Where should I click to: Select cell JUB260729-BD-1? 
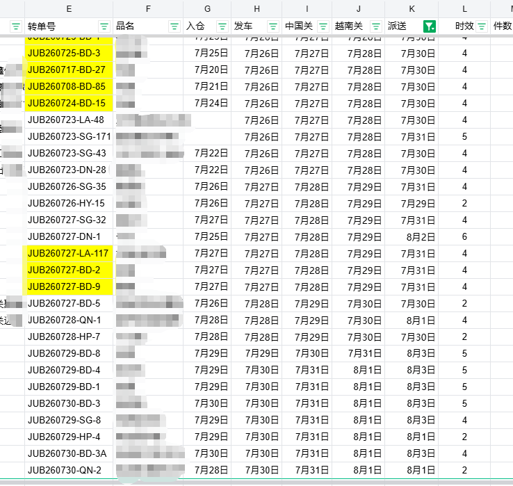coord(69,387)
